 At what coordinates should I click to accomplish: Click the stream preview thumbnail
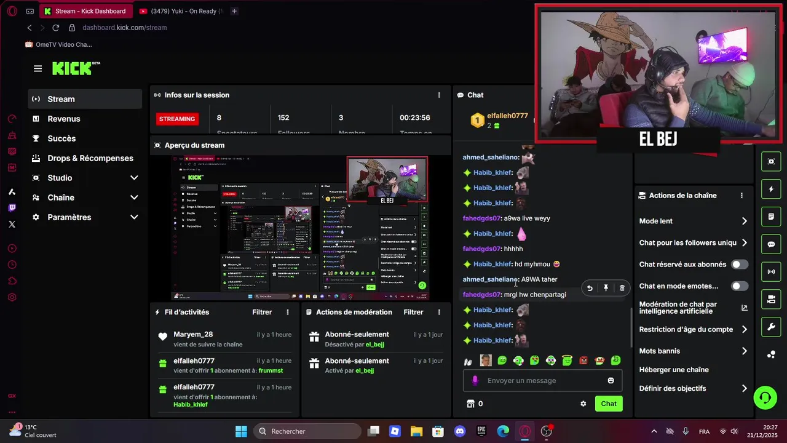click(x=300, y=228)
